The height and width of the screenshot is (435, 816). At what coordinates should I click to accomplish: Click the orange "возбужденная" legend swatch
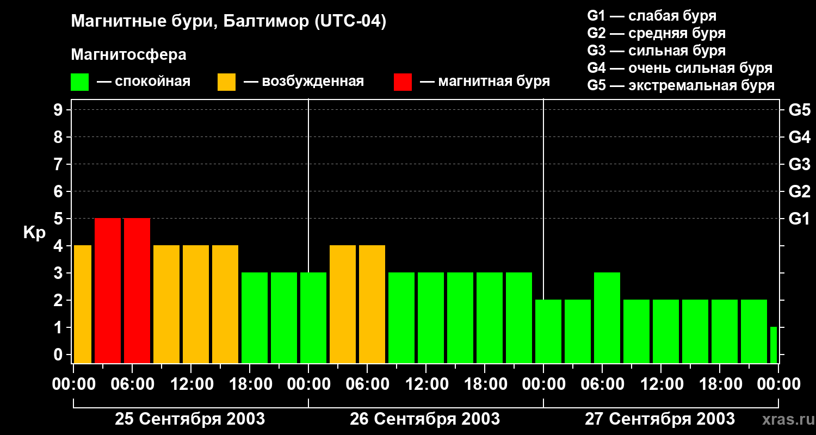(226, 82)
